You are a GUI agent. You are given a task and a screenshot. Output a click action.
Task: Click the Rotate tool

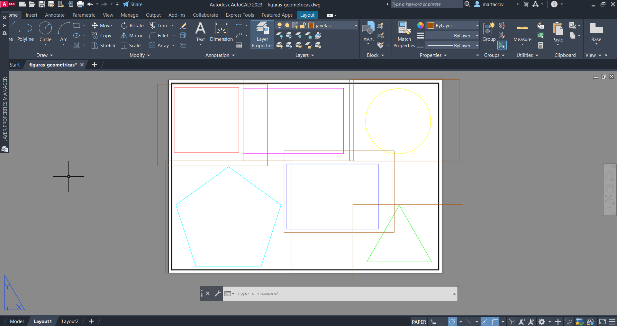pos(132,26)
